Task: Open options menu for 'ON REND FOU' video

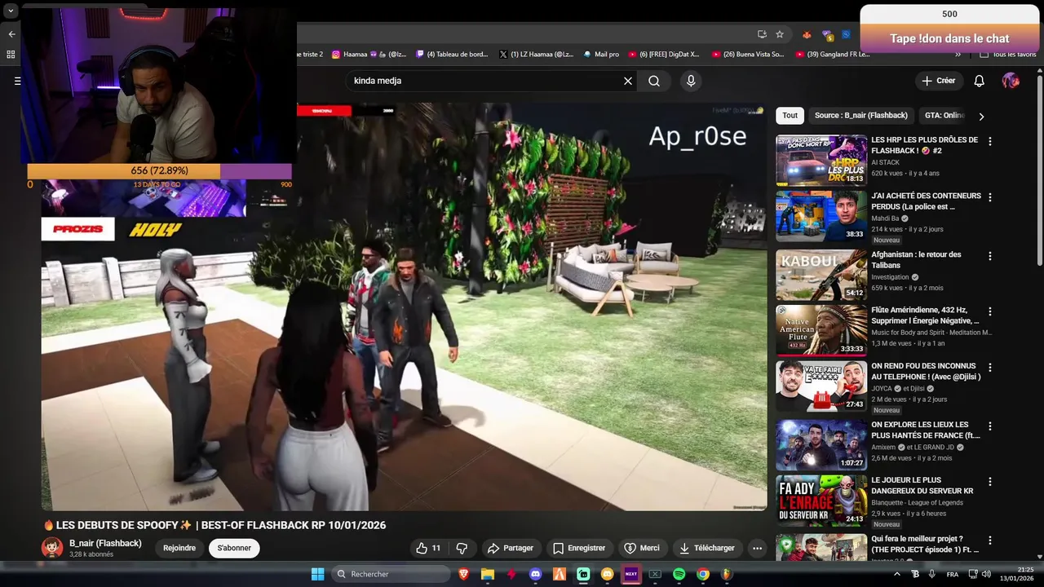Action: [990, 369]
